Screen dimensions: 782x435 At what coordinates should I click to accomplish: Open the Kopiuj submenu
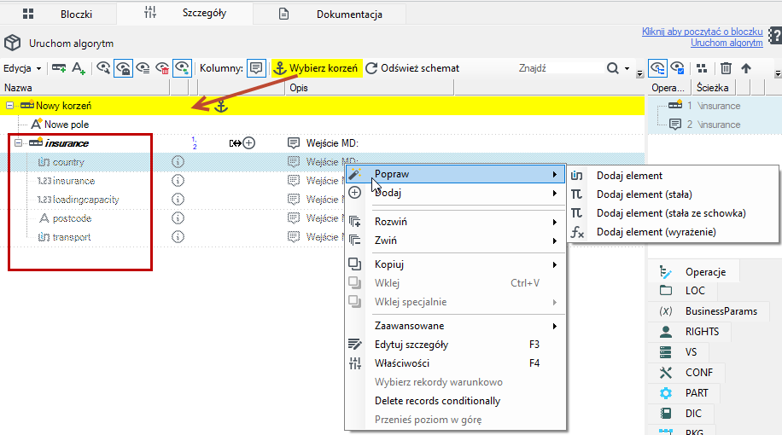455,264
